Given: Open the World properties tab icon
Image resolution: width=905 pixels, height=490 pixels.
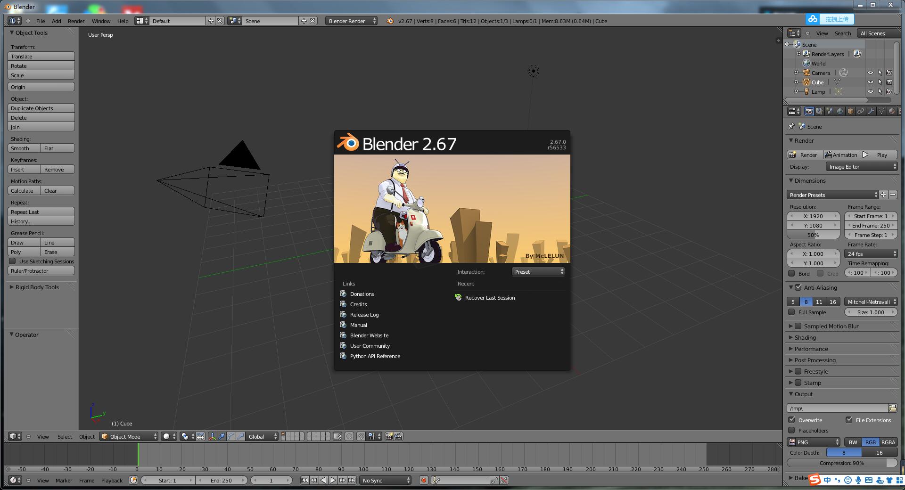Looking at the screenshot, I should pyautogui.click(x=840, y=112).
